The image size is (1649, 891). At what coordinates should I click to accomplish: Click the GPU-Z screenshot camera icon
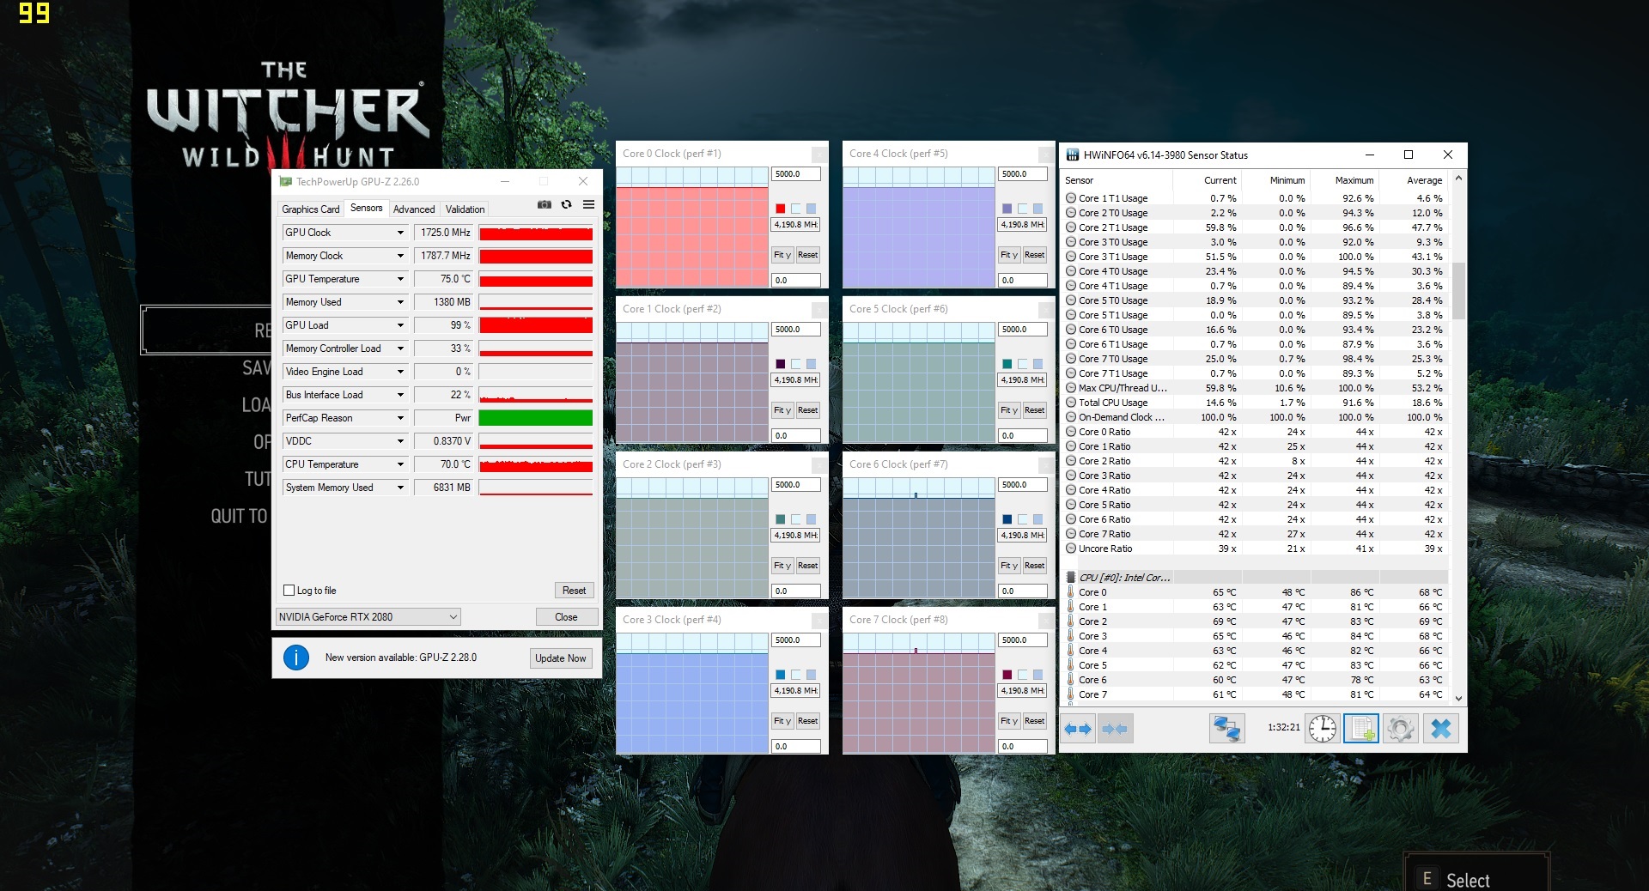544,204
